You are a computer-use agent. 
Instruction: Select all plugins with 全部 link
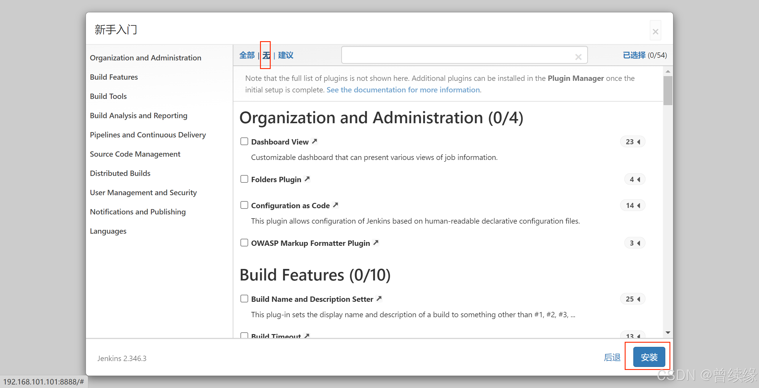point(247,55)
